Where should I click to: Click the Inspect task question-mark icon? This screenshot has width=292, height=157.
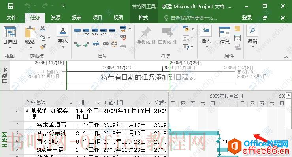(186, 29)
